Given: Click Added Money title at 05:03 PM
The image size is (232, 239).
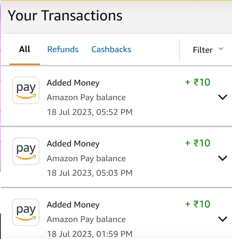Looking at the screenshot, I should click(x=73, y=144).
